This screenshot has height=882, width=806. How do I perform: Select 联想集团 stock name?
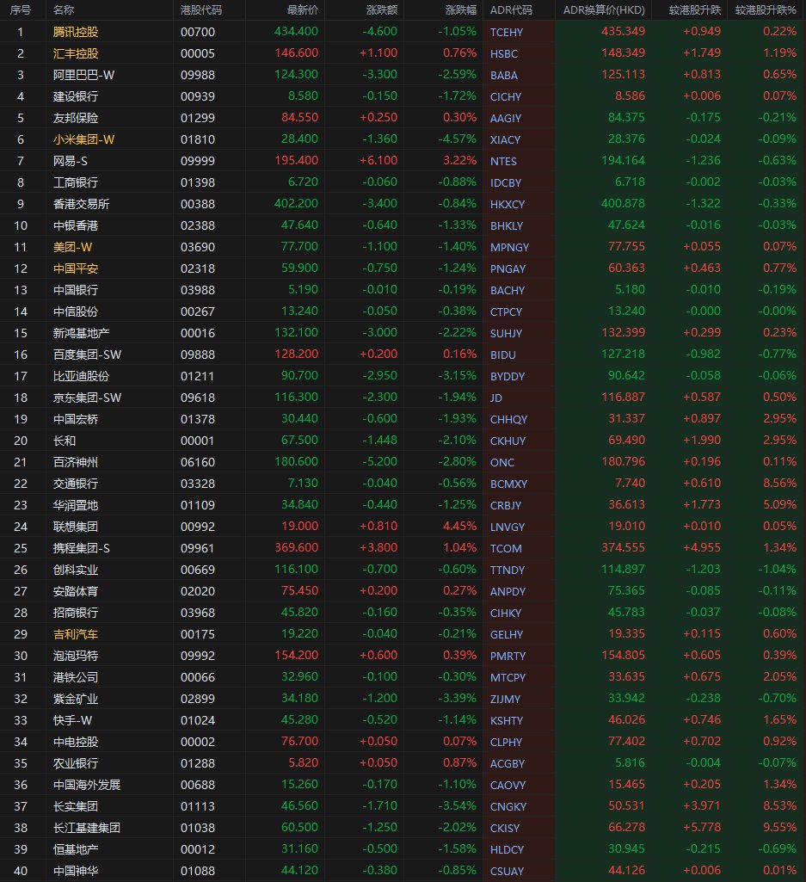[76, 527]
